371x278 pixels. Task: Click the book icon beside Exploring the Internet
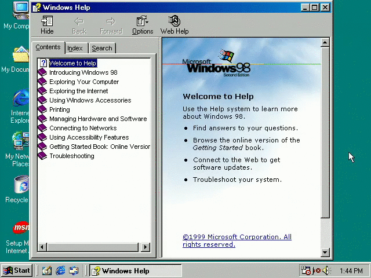(42, 91)
